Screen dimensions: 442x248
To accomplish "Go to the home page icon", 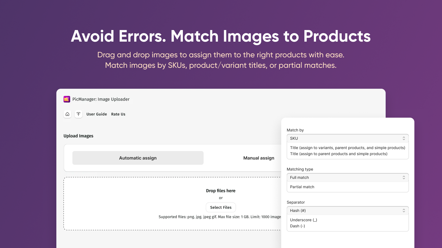I will [x=67, y=114].
